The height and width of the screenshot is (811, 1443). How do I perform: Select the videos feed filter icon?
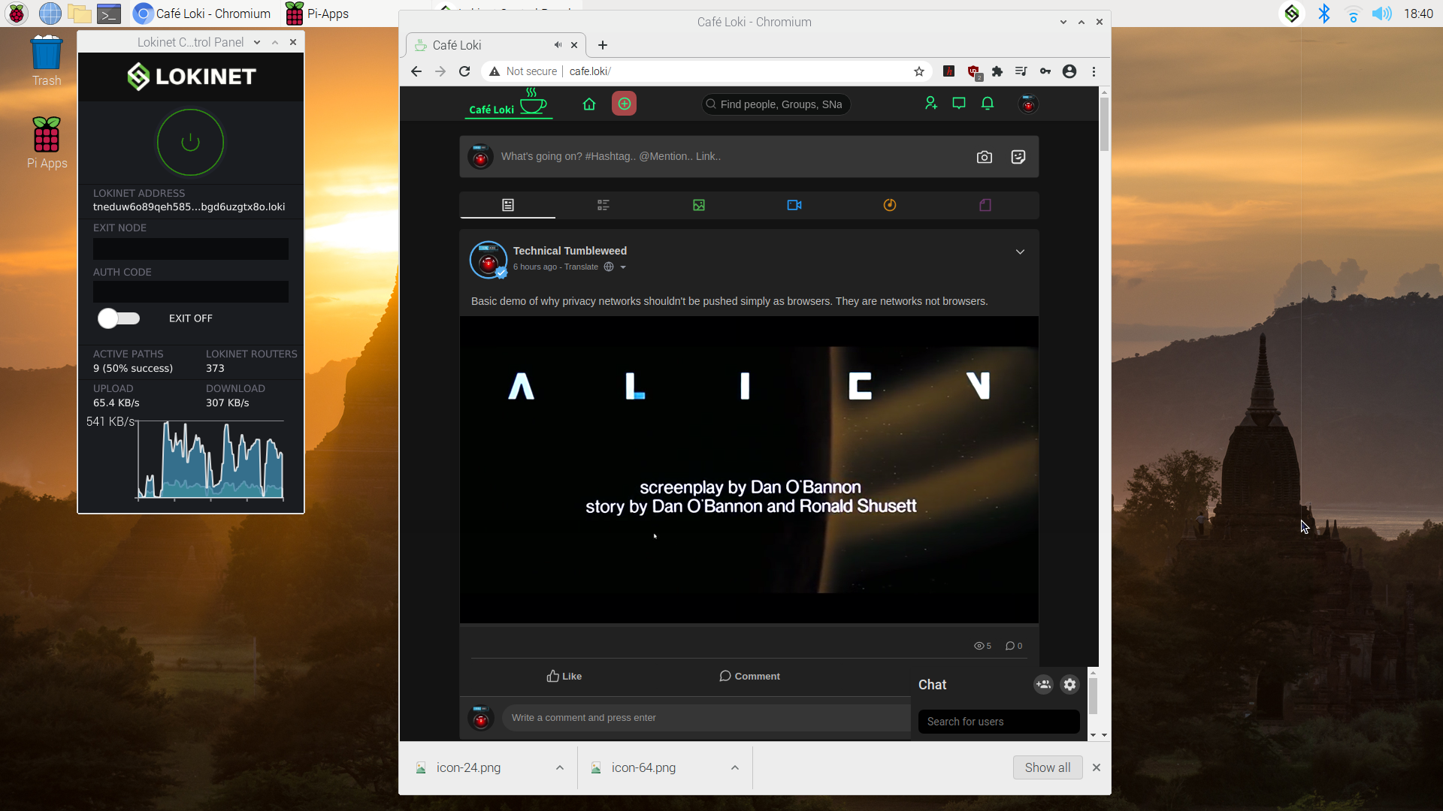pyautogui.click(x=794, y=204)
